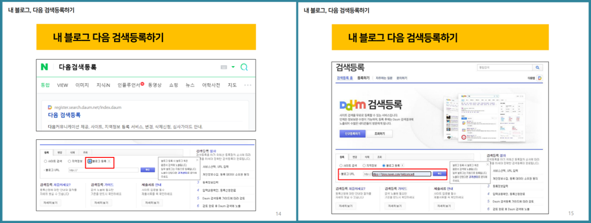Click the info icon beside 블로그 등록 on slide 15
The height and width of the screenshot is (223, 591).
click(x=403, y=165)
